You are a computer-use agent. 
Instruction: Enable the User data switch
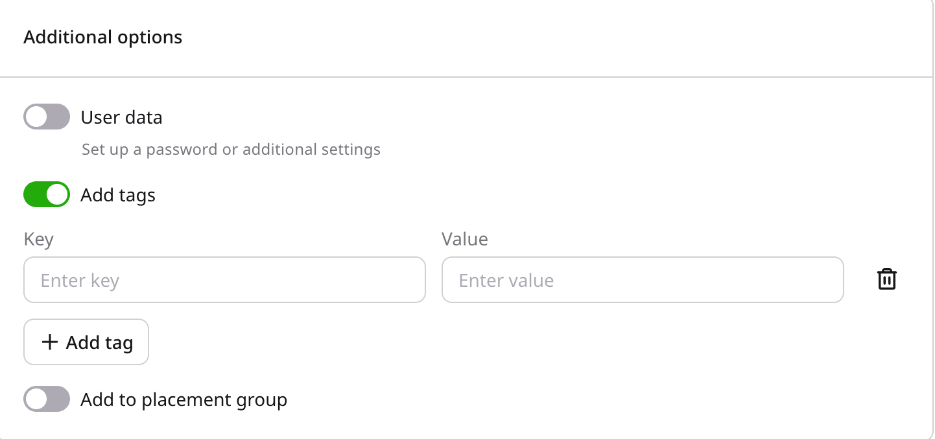pyautogui.click(x=47, y=117)
